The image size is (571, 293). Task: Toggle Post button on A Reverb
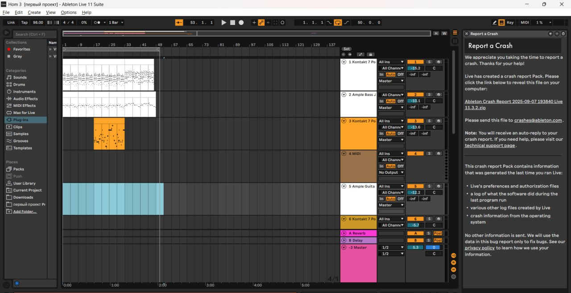tap(438, 233)
